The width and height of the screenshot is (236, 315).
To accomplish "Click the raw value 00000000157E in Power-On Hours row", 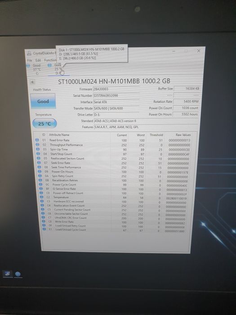I will click(178, 172).
